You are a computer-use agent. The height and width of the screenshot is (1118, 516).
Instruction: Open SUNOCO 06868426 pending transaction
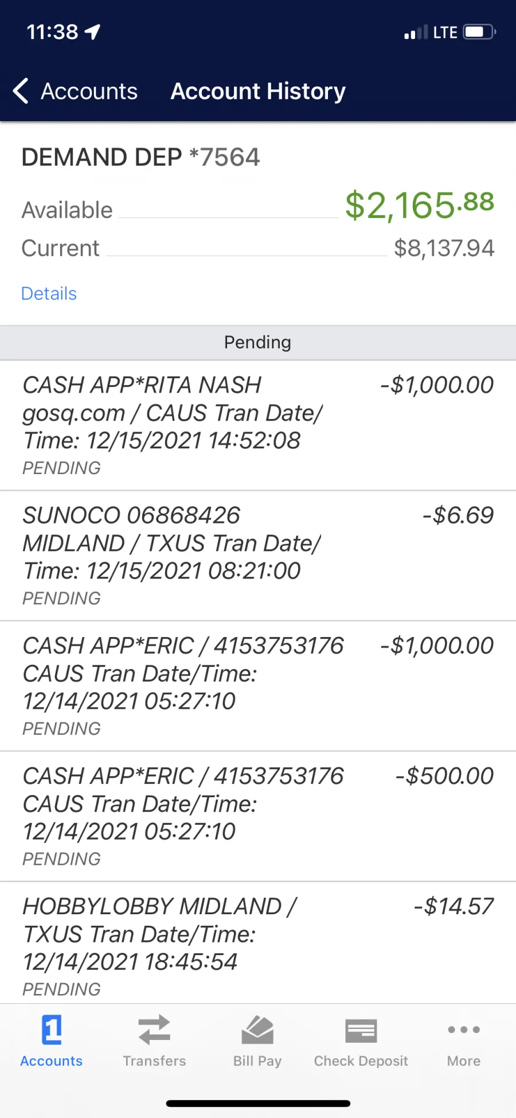click(x=258, y=556)
